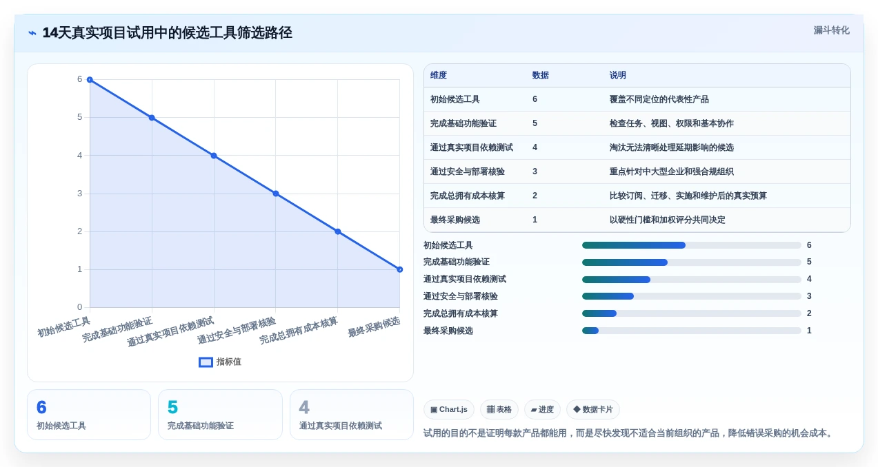Open the 完成基础功能验证 stat card showing 5
Image resolution: width=878 pixels, height=467 pixels.
point(220,415)
